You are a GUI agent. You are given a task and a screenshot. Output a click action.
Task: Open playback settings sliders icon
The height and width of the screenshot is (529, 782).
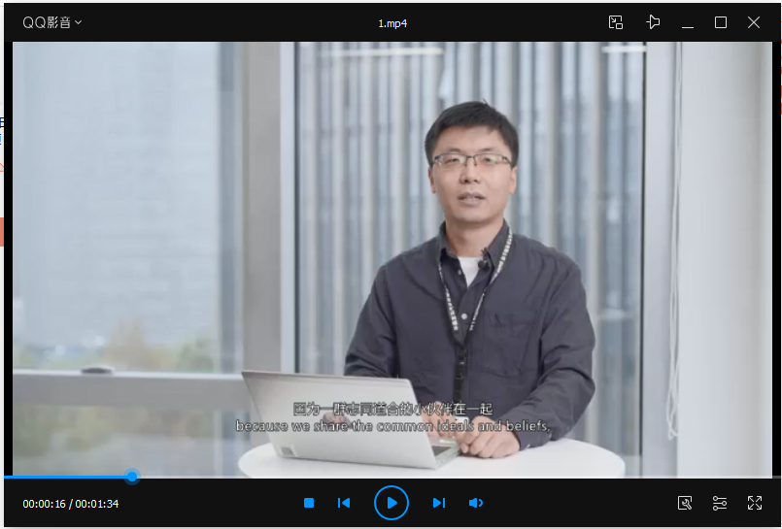click(x=720, y=503)
